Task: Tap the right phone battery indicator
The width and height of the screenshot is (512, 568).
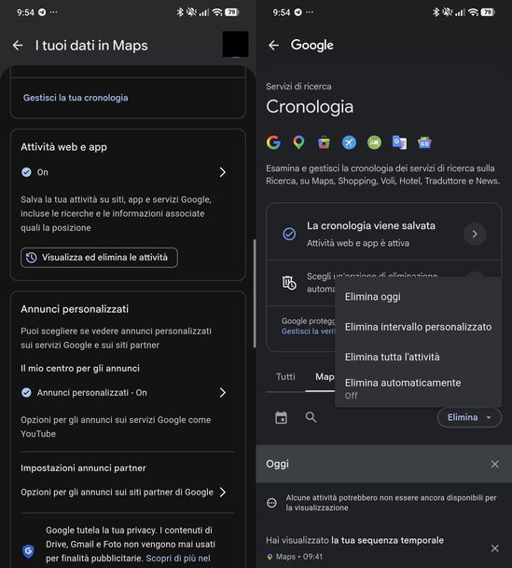Action: [488, 12]
